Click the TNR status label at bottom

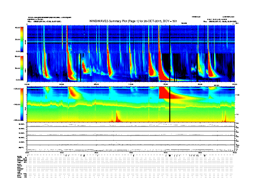pos(19,172)
